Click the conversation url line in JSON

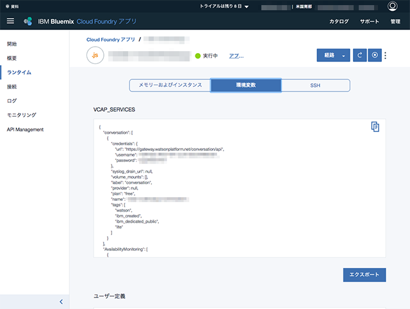(169, 149)
